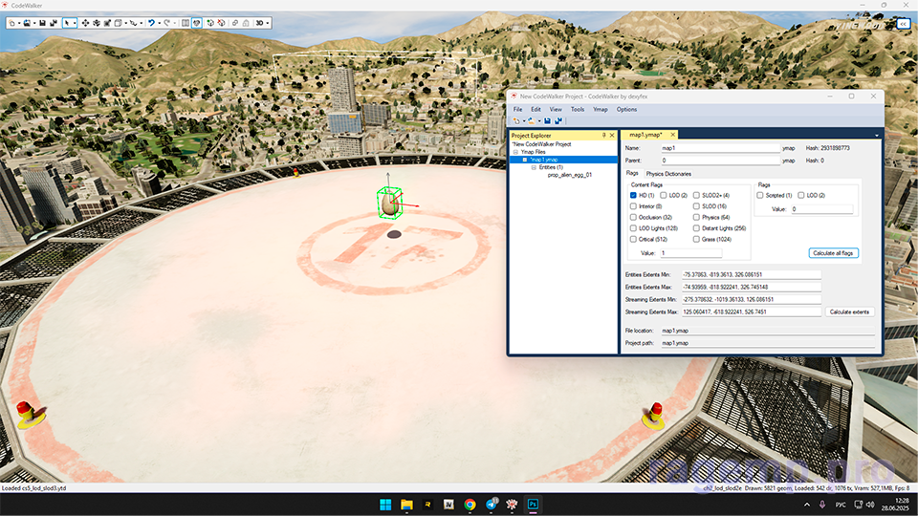
Task: Click the Calculate extents button
Action: coord(849,312)
